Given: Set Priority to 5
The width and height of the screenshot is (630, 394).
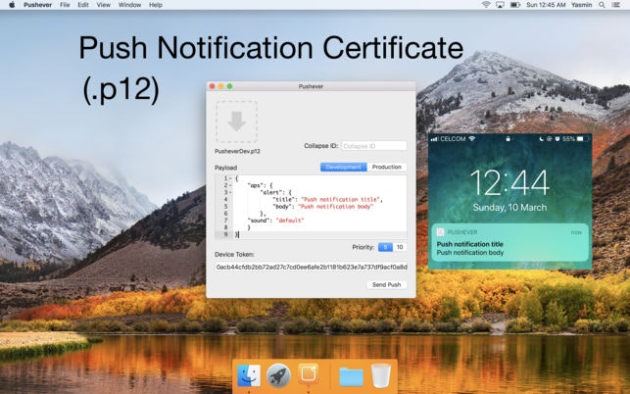Looking at the screenshot, I should click(385, 247).
